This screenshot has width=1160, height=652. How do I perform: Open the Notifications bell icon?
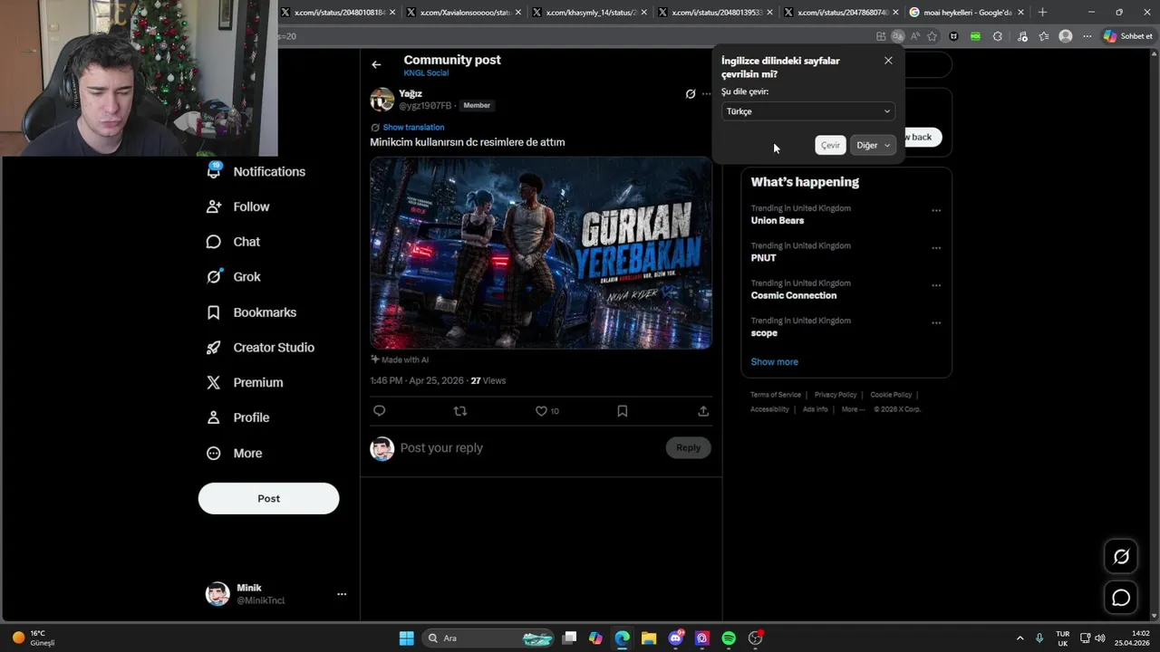point(214,171)
